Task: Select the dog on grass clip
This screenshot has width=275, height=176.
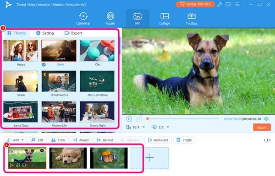Action: 27,158
